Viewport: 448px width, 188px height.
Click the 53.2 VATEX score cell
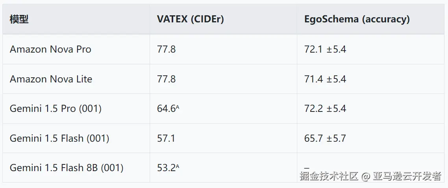[x=166, y=168]
